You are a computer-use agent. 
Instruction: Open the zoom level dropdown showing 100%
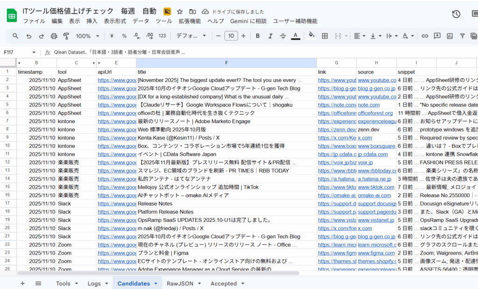87,36
